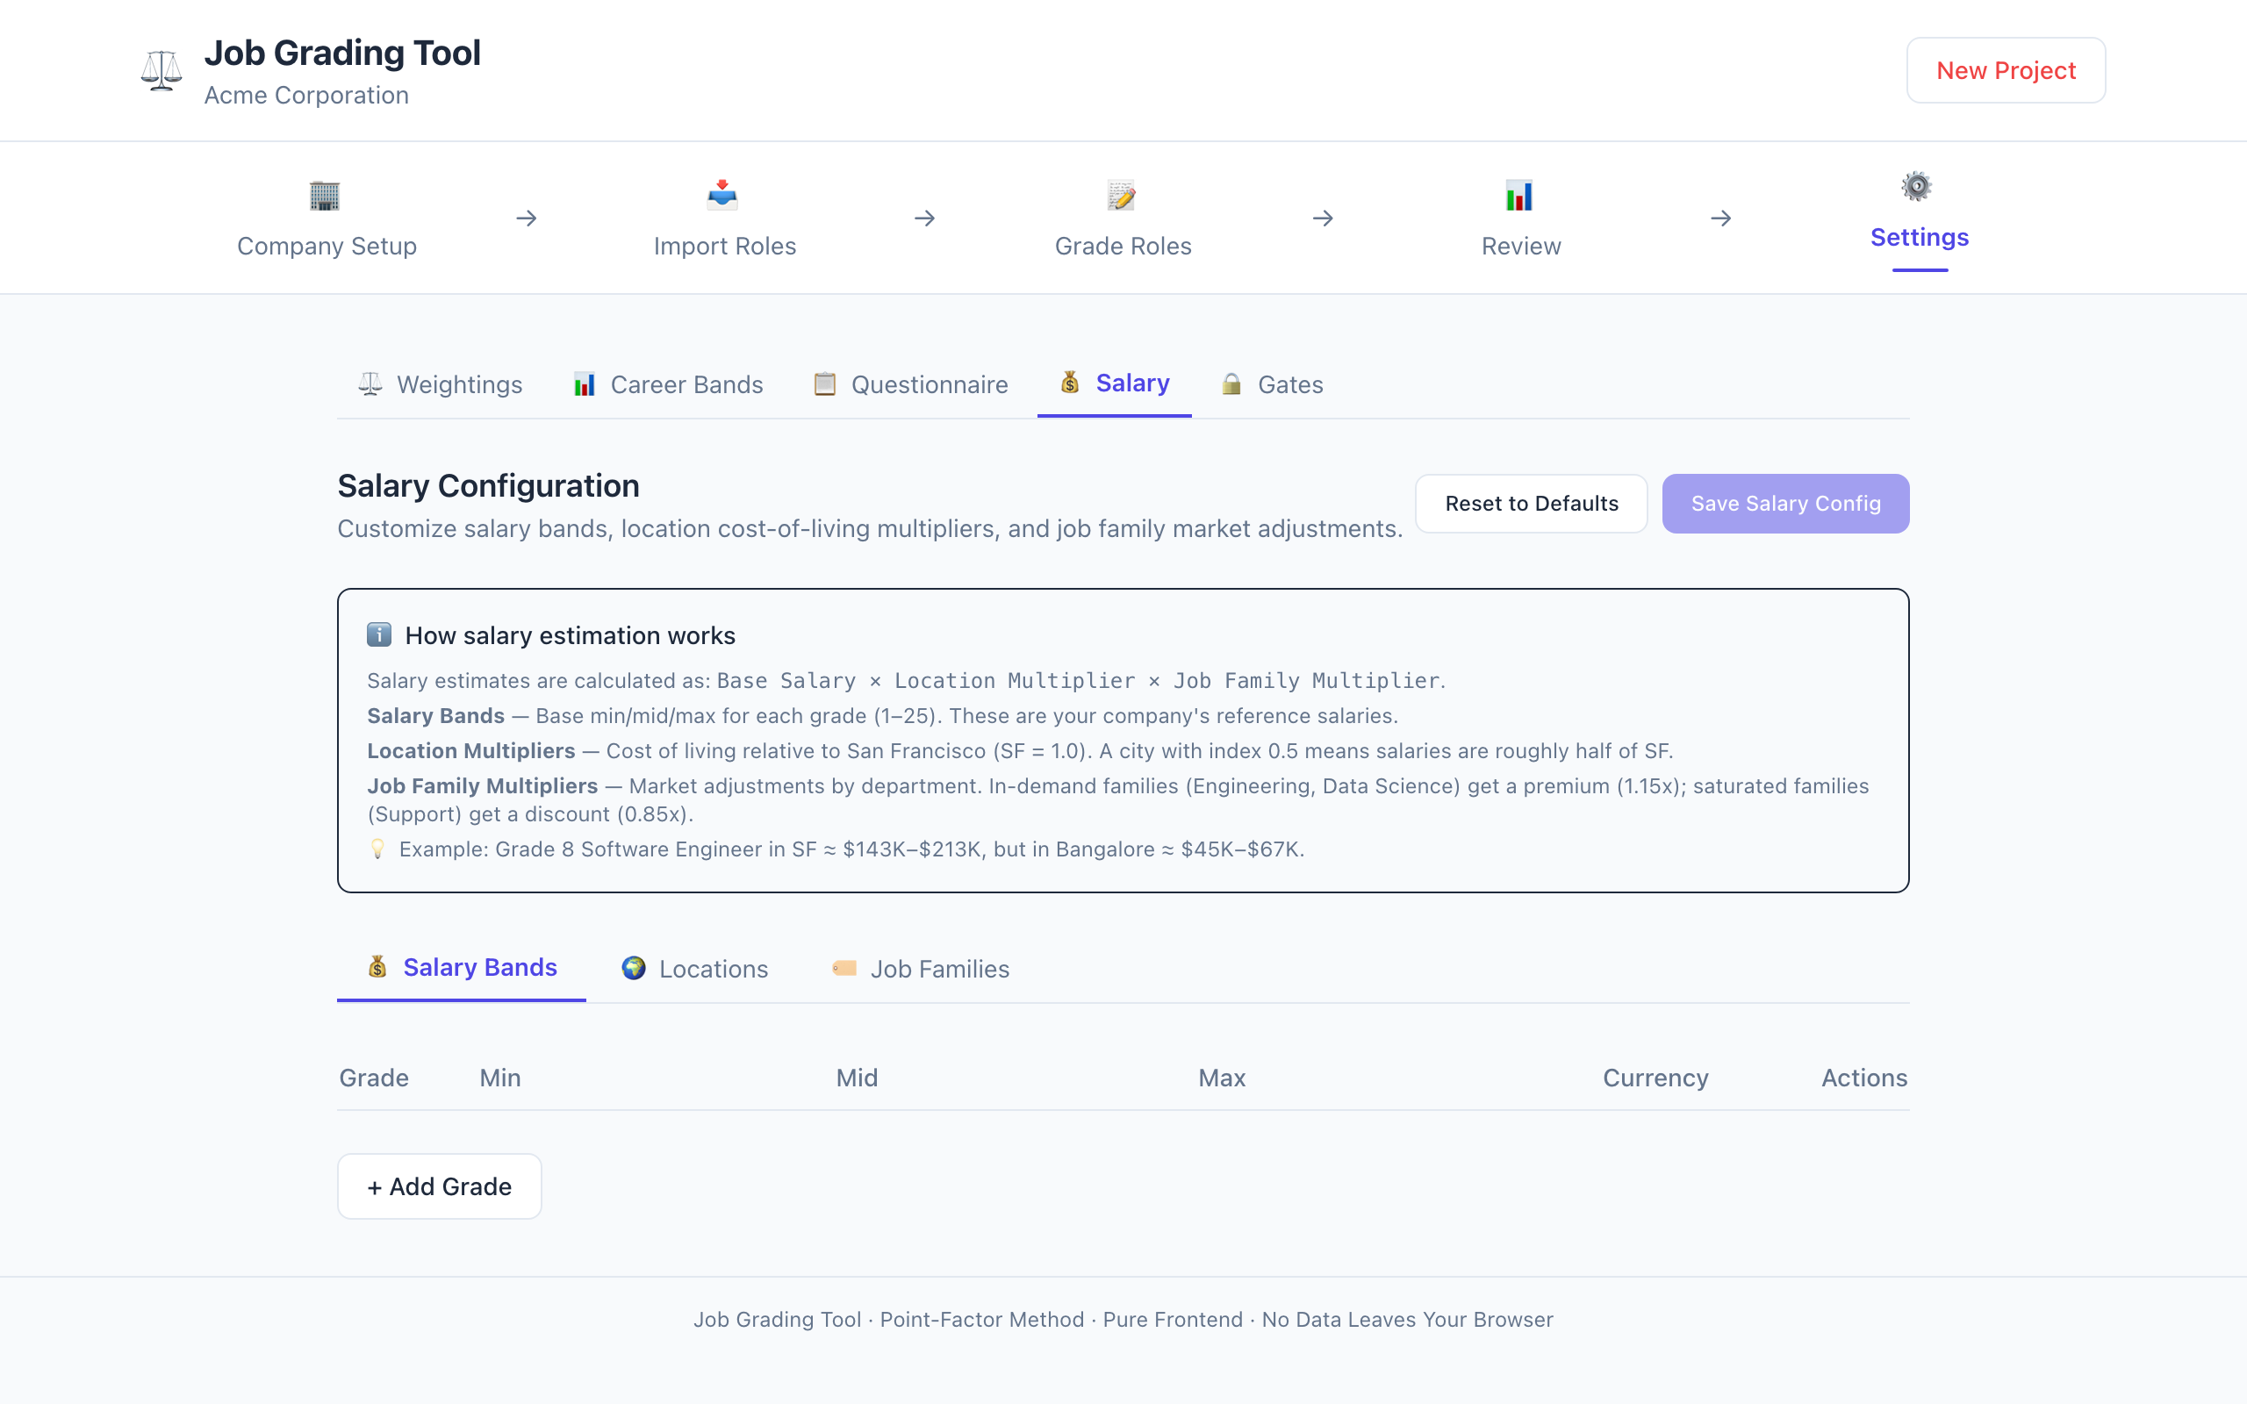Switch to the Weightings tab
Screen dimensions: 2247x1404
[x=440, y=384]
